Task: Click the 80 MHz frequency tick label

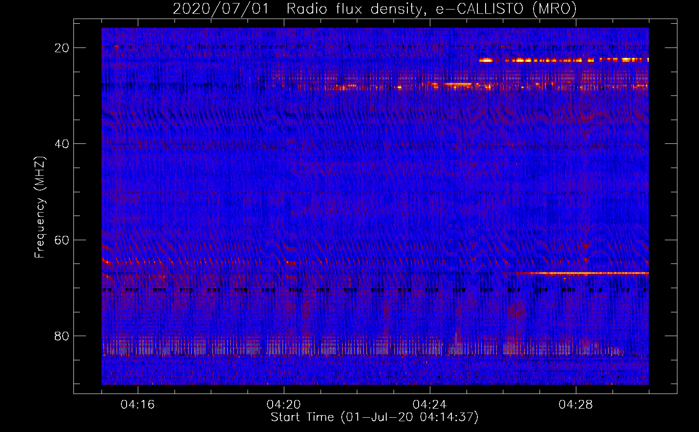Action: pos(62,336)
